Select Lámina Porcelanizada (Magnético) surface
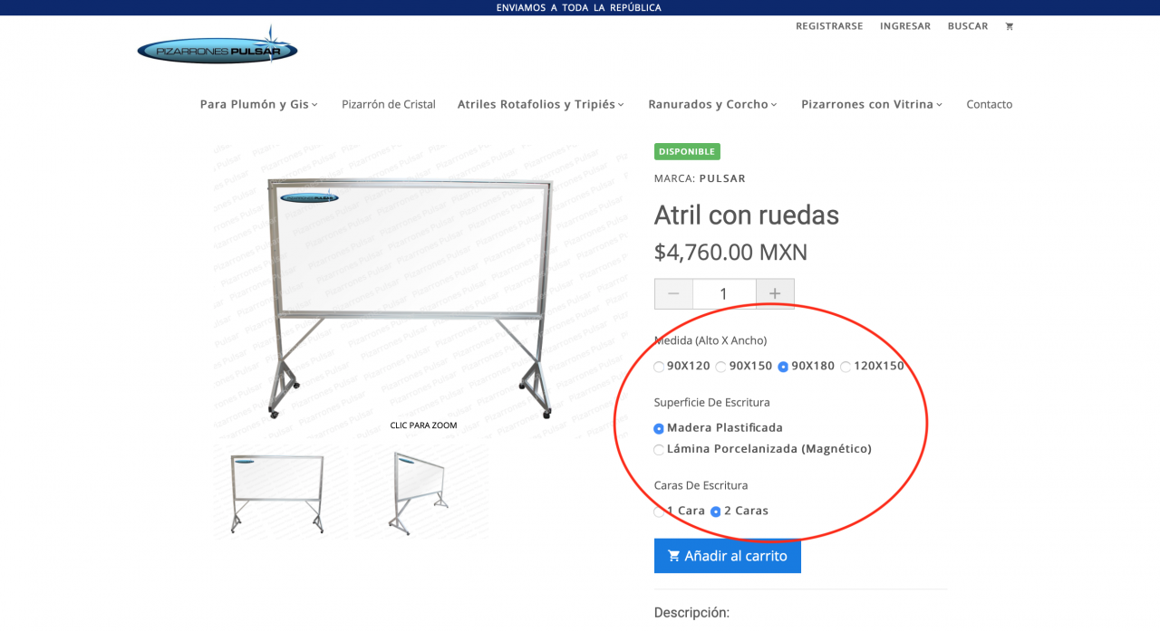The height and width of the screenshot is (631, 1160). coord(660,449)
